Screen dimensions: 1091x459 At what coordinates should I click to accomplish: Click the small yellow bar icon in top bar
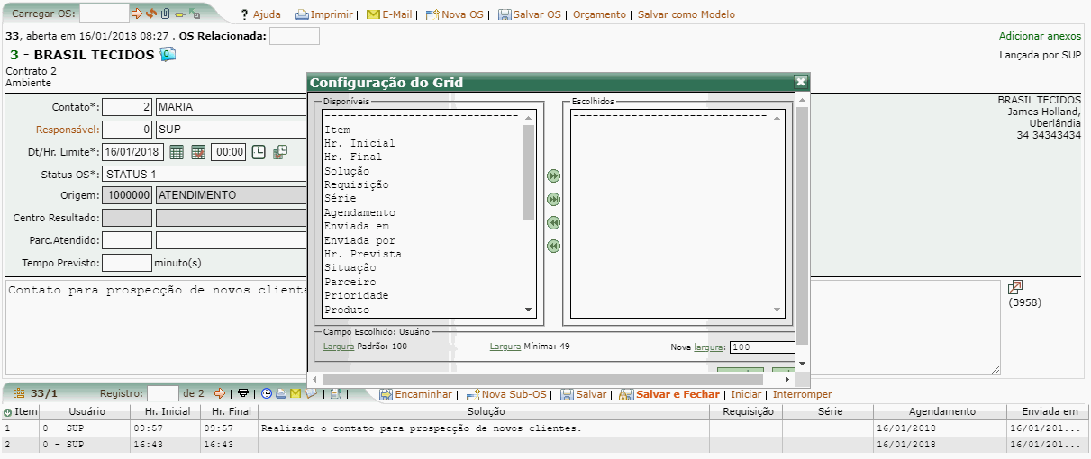pyautogui.click(x=179, y=14)
